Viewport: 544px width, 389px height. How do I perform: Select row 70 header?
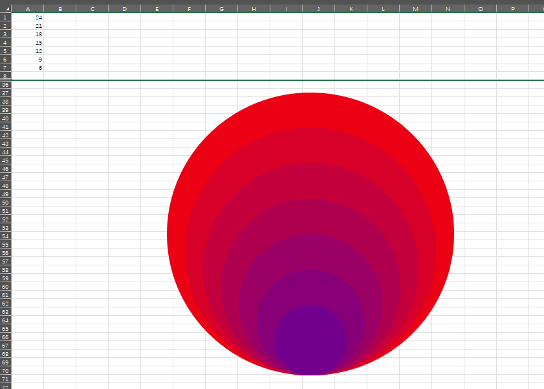pos(6,371)
